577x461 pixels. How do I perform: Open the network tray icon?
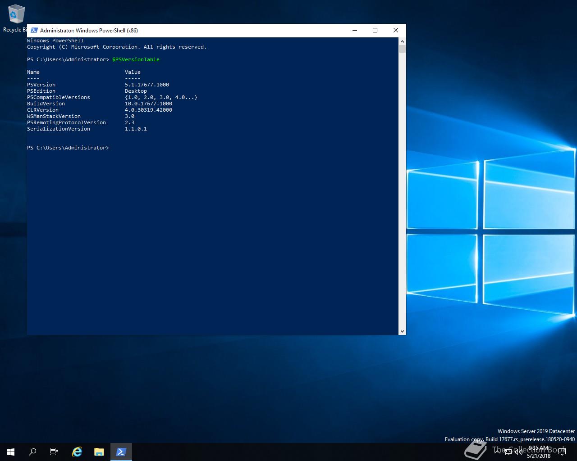(508, 452)
